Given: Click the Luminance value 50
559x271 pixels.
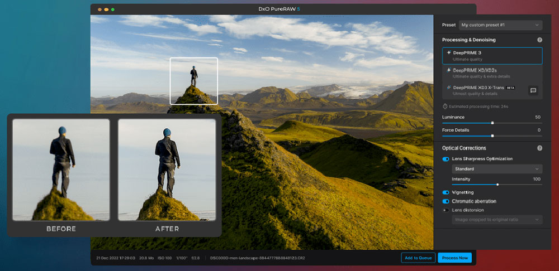Looking at the screenshot, I should pyautogui.click(x=538, y=117).
